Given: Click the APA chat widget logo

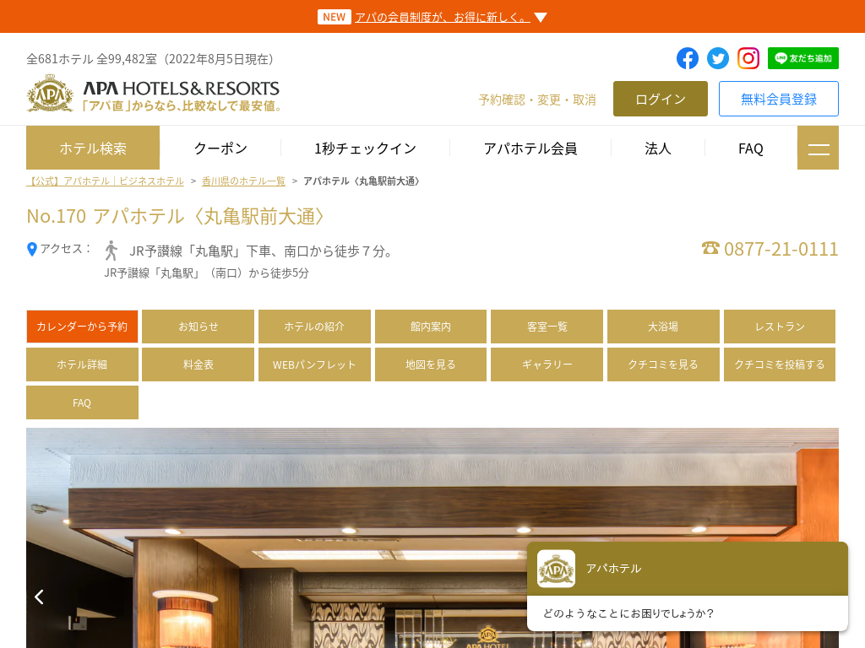Looking at the screenshot, I should 556,569.
